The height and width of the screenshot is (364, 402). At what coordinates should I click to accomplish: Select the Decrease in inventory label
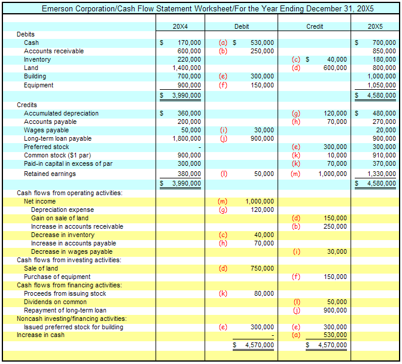tap(63, 235)
